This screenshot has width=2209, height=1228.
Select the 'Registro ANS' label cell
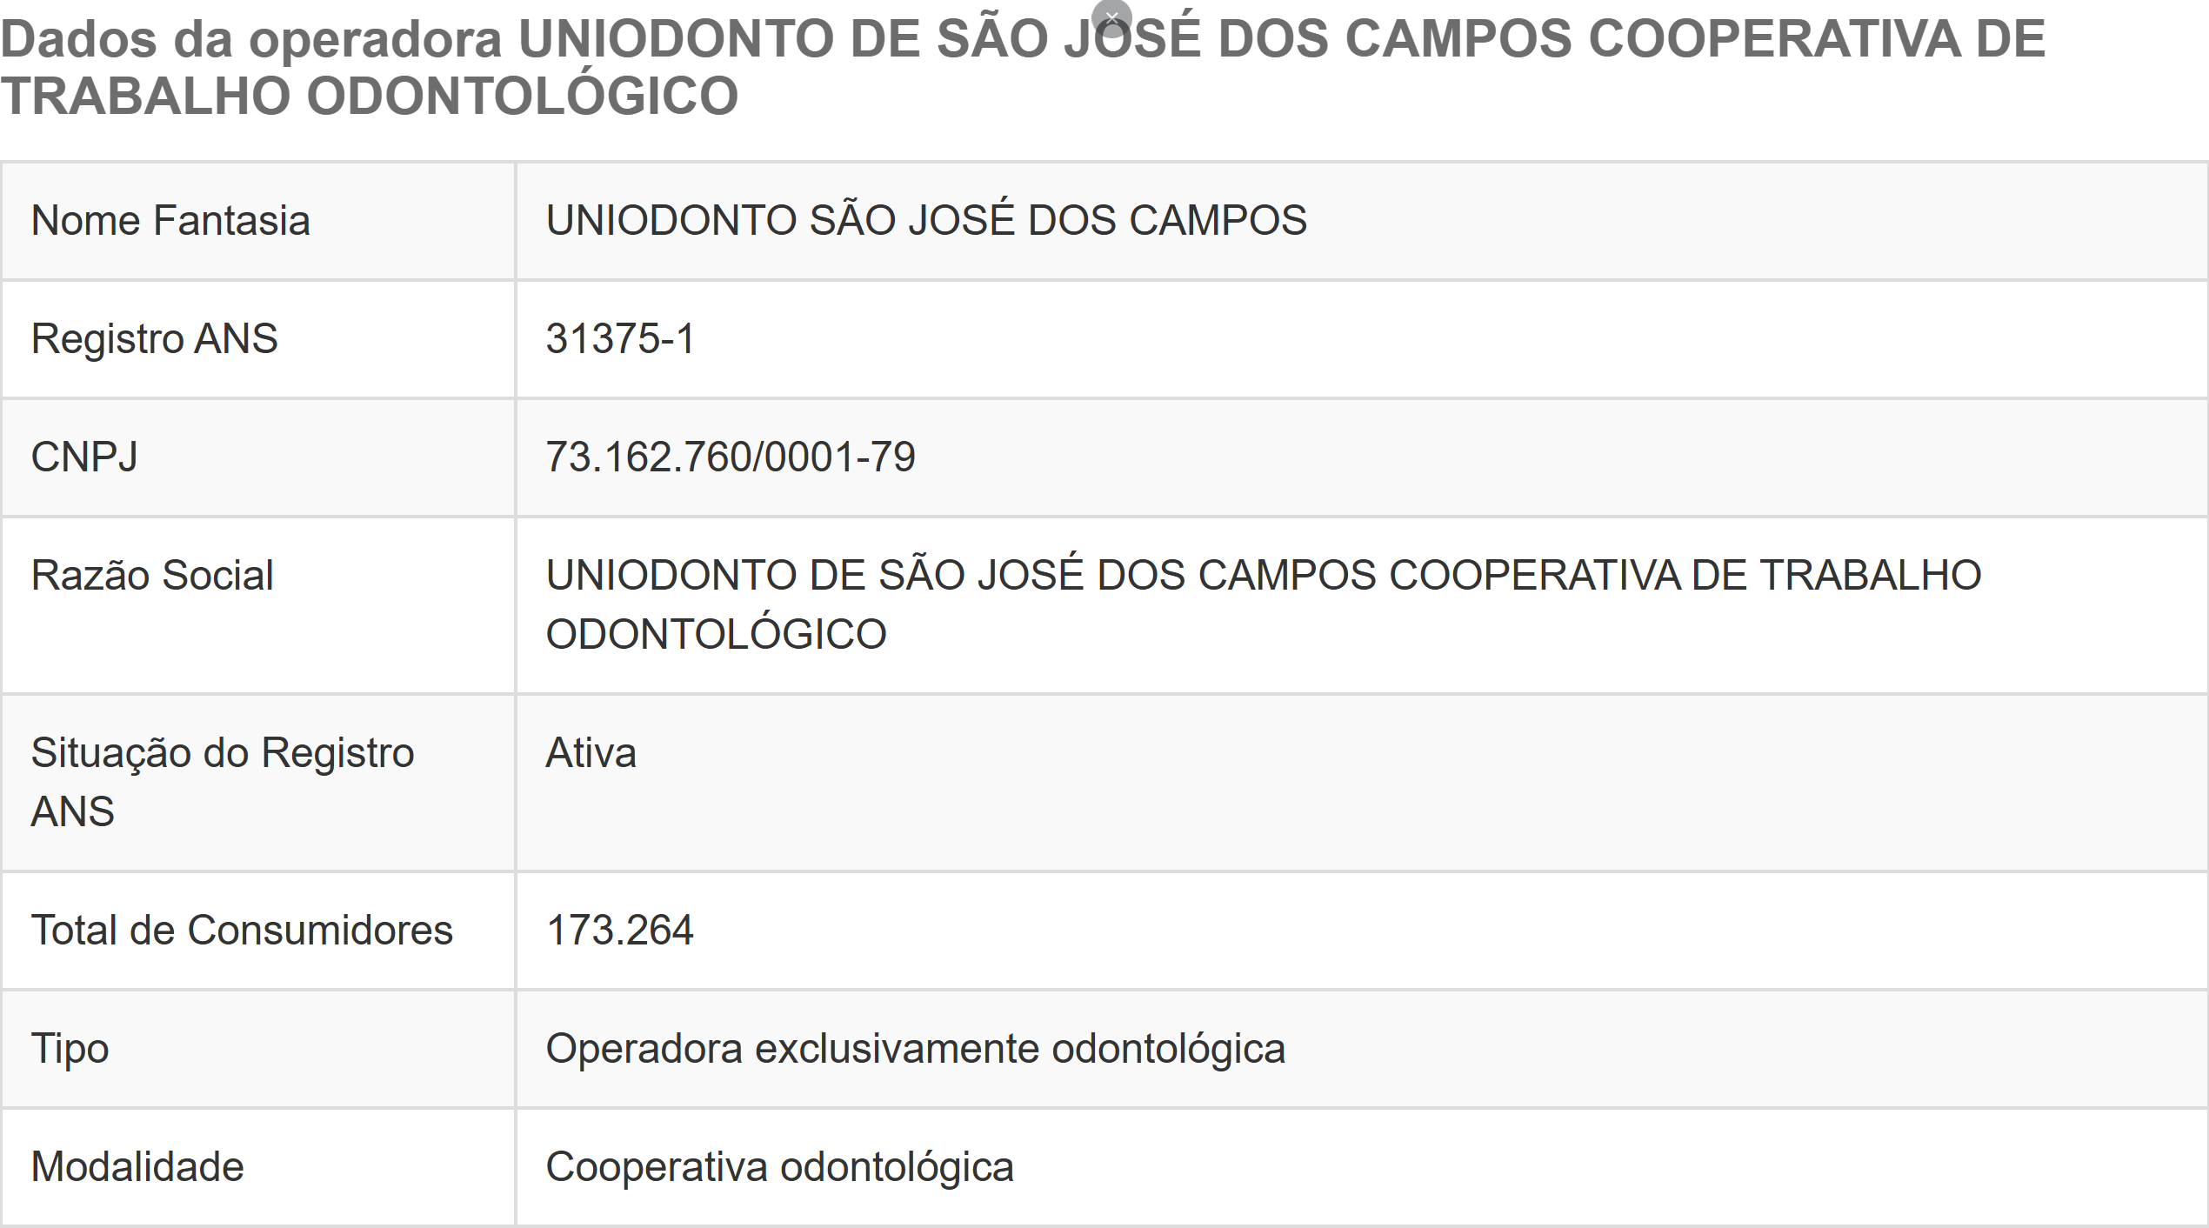click(x=154, y=338)
